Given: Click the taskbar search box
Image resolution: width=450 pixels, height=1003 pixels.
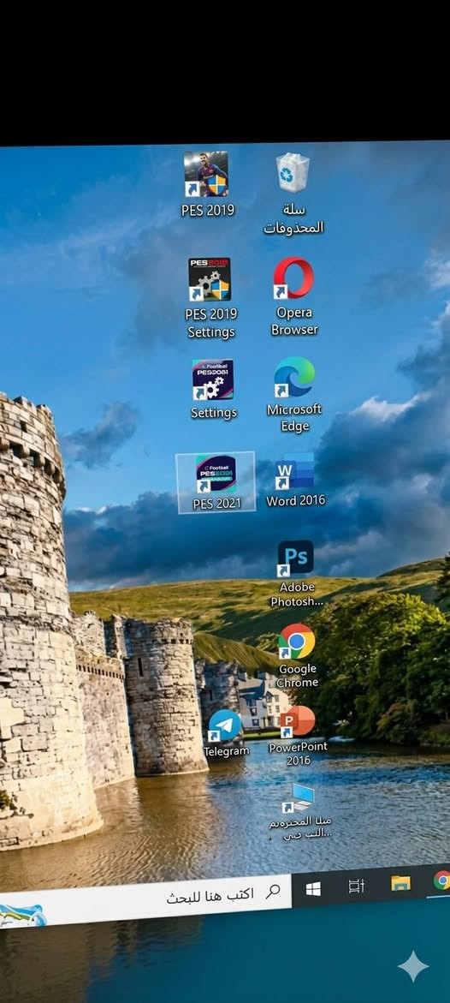Looking at the screenshot, I should pos(145,902).
